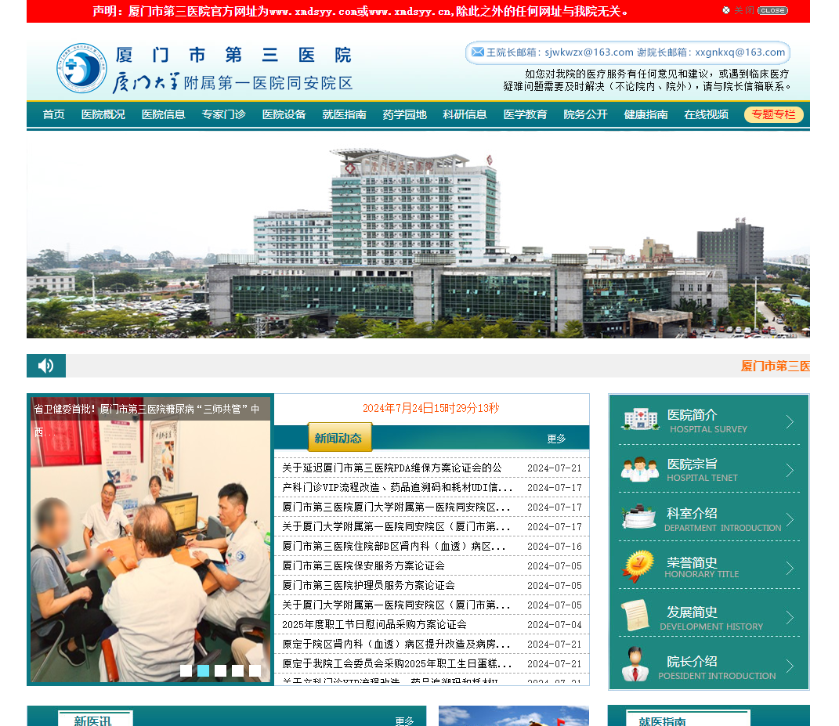
Task: Open the 发展简史 scroll icon
Action: 635,616
